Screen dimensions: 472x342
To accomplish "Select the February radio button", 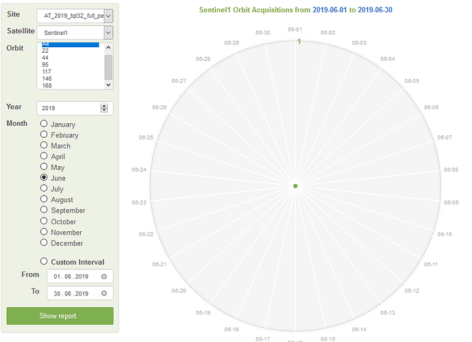I will point(44,134).
